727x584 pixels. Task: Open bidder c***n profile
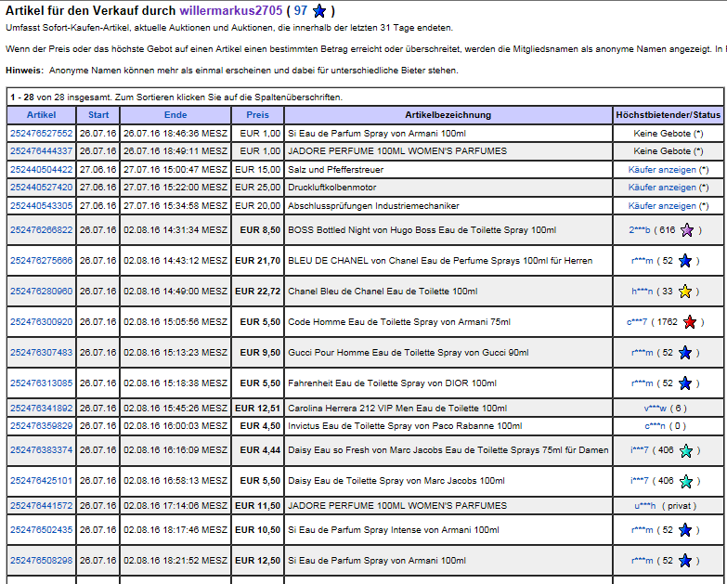655,426
